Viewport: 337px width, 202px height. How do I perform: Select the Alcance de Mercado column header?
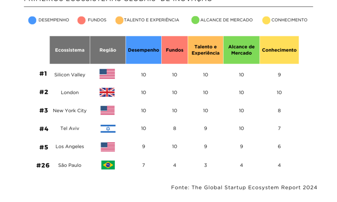pyautogui.click(x=242, y=50)
